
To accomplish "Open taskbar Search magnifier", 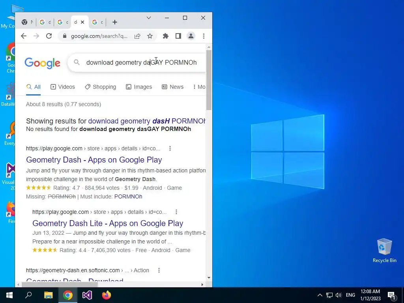I will tap(28, 295).
